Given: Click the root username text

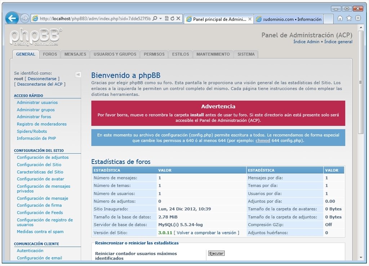Looking at the screenshot, I should pos(19,79).
